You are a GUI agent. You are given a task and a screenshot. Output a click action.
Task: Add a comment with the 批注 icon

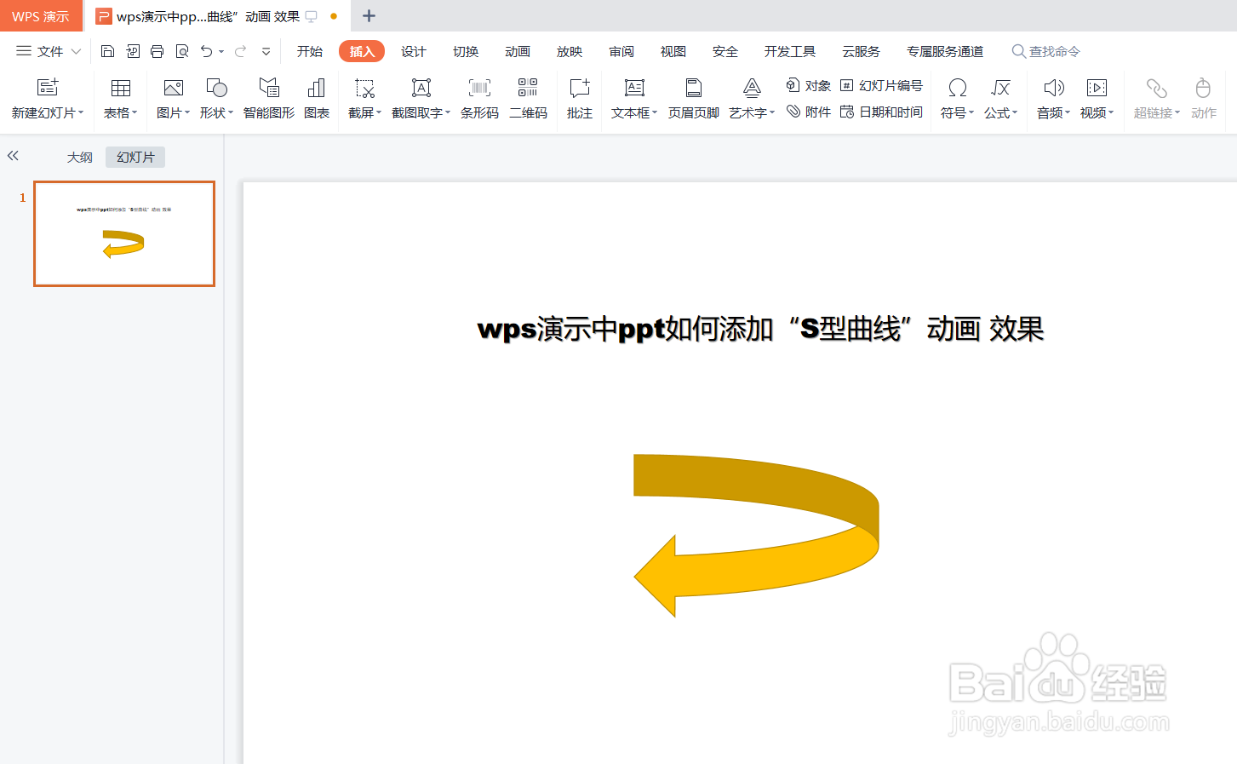click(580, 88)
